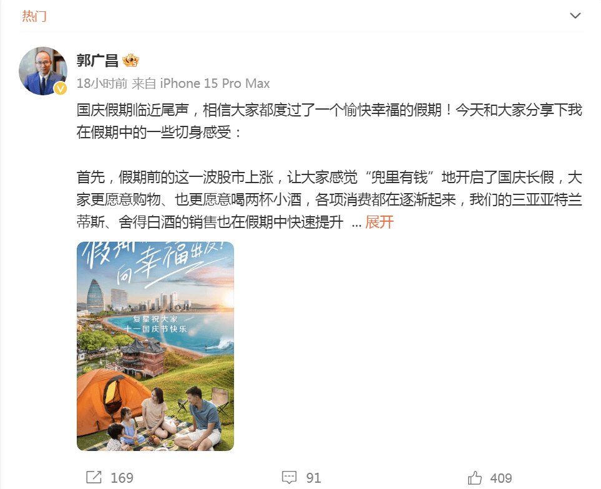
Task: Expand the chevron menu beside 热门
Action: click(x=575, y=16)
